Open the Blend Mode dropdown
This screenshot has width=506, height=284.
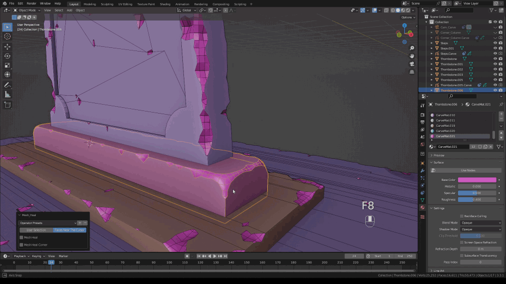pos(481,222)
